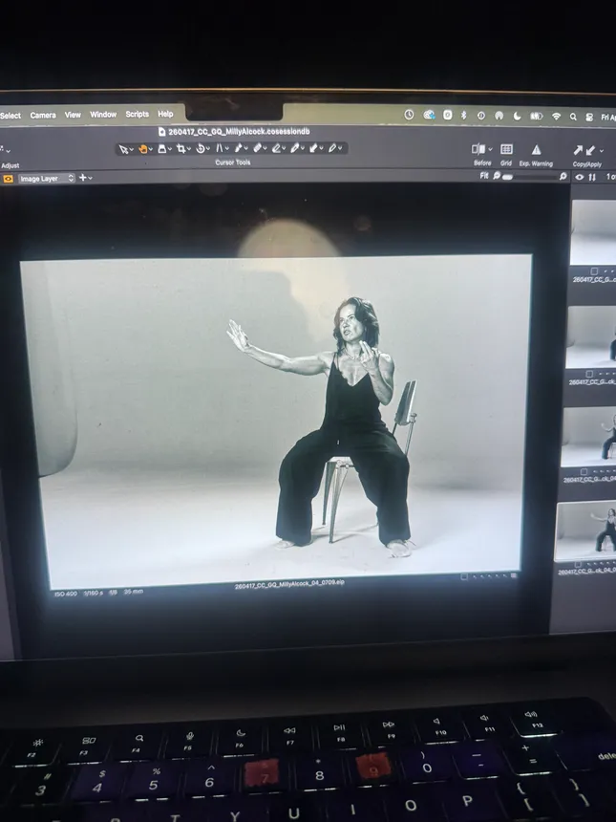616x822 pixels.
Task: Add a new layer with plus icon
Action: [82, 178]
